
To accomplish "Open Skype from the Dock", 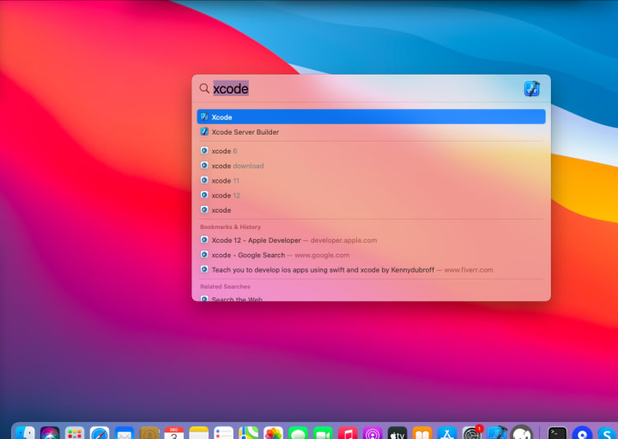I will coord(608,433).
